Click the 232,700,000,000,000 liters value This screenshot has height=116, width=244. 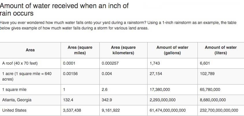(219, 110)
